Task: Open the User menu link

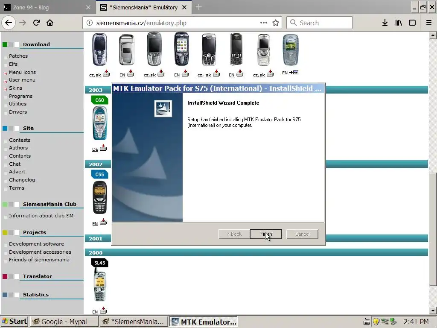Action: click(x=22, y=80)
